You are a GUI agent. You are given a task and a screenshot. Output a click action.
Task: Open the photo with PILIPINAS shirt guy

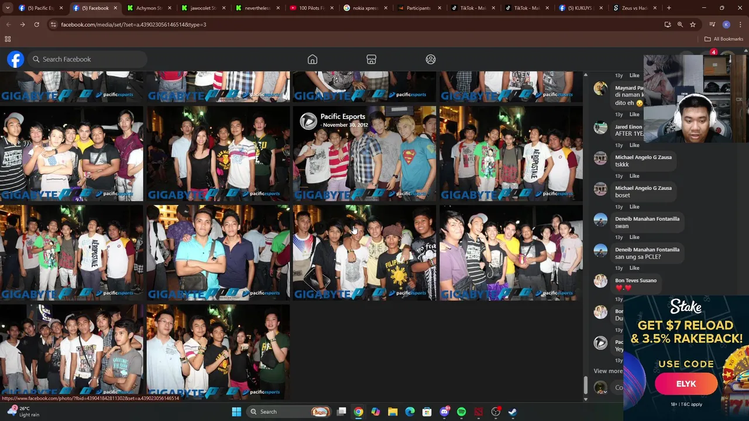click(365, 253)
